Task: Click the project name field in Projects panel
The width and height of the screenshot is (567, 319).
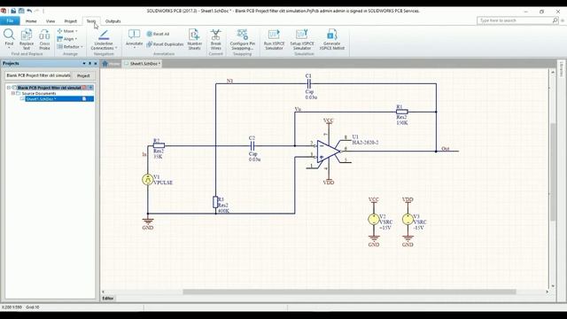Action: pyautogui.click(x=38, y=75)
